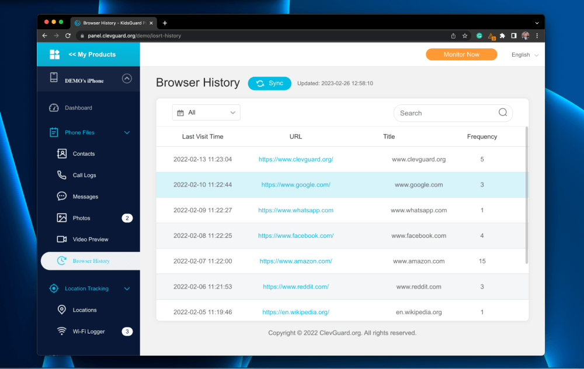Click the Monitor Now button
Image resolution: width=584 pixels, height=369 pixels.
pos(461,54)
